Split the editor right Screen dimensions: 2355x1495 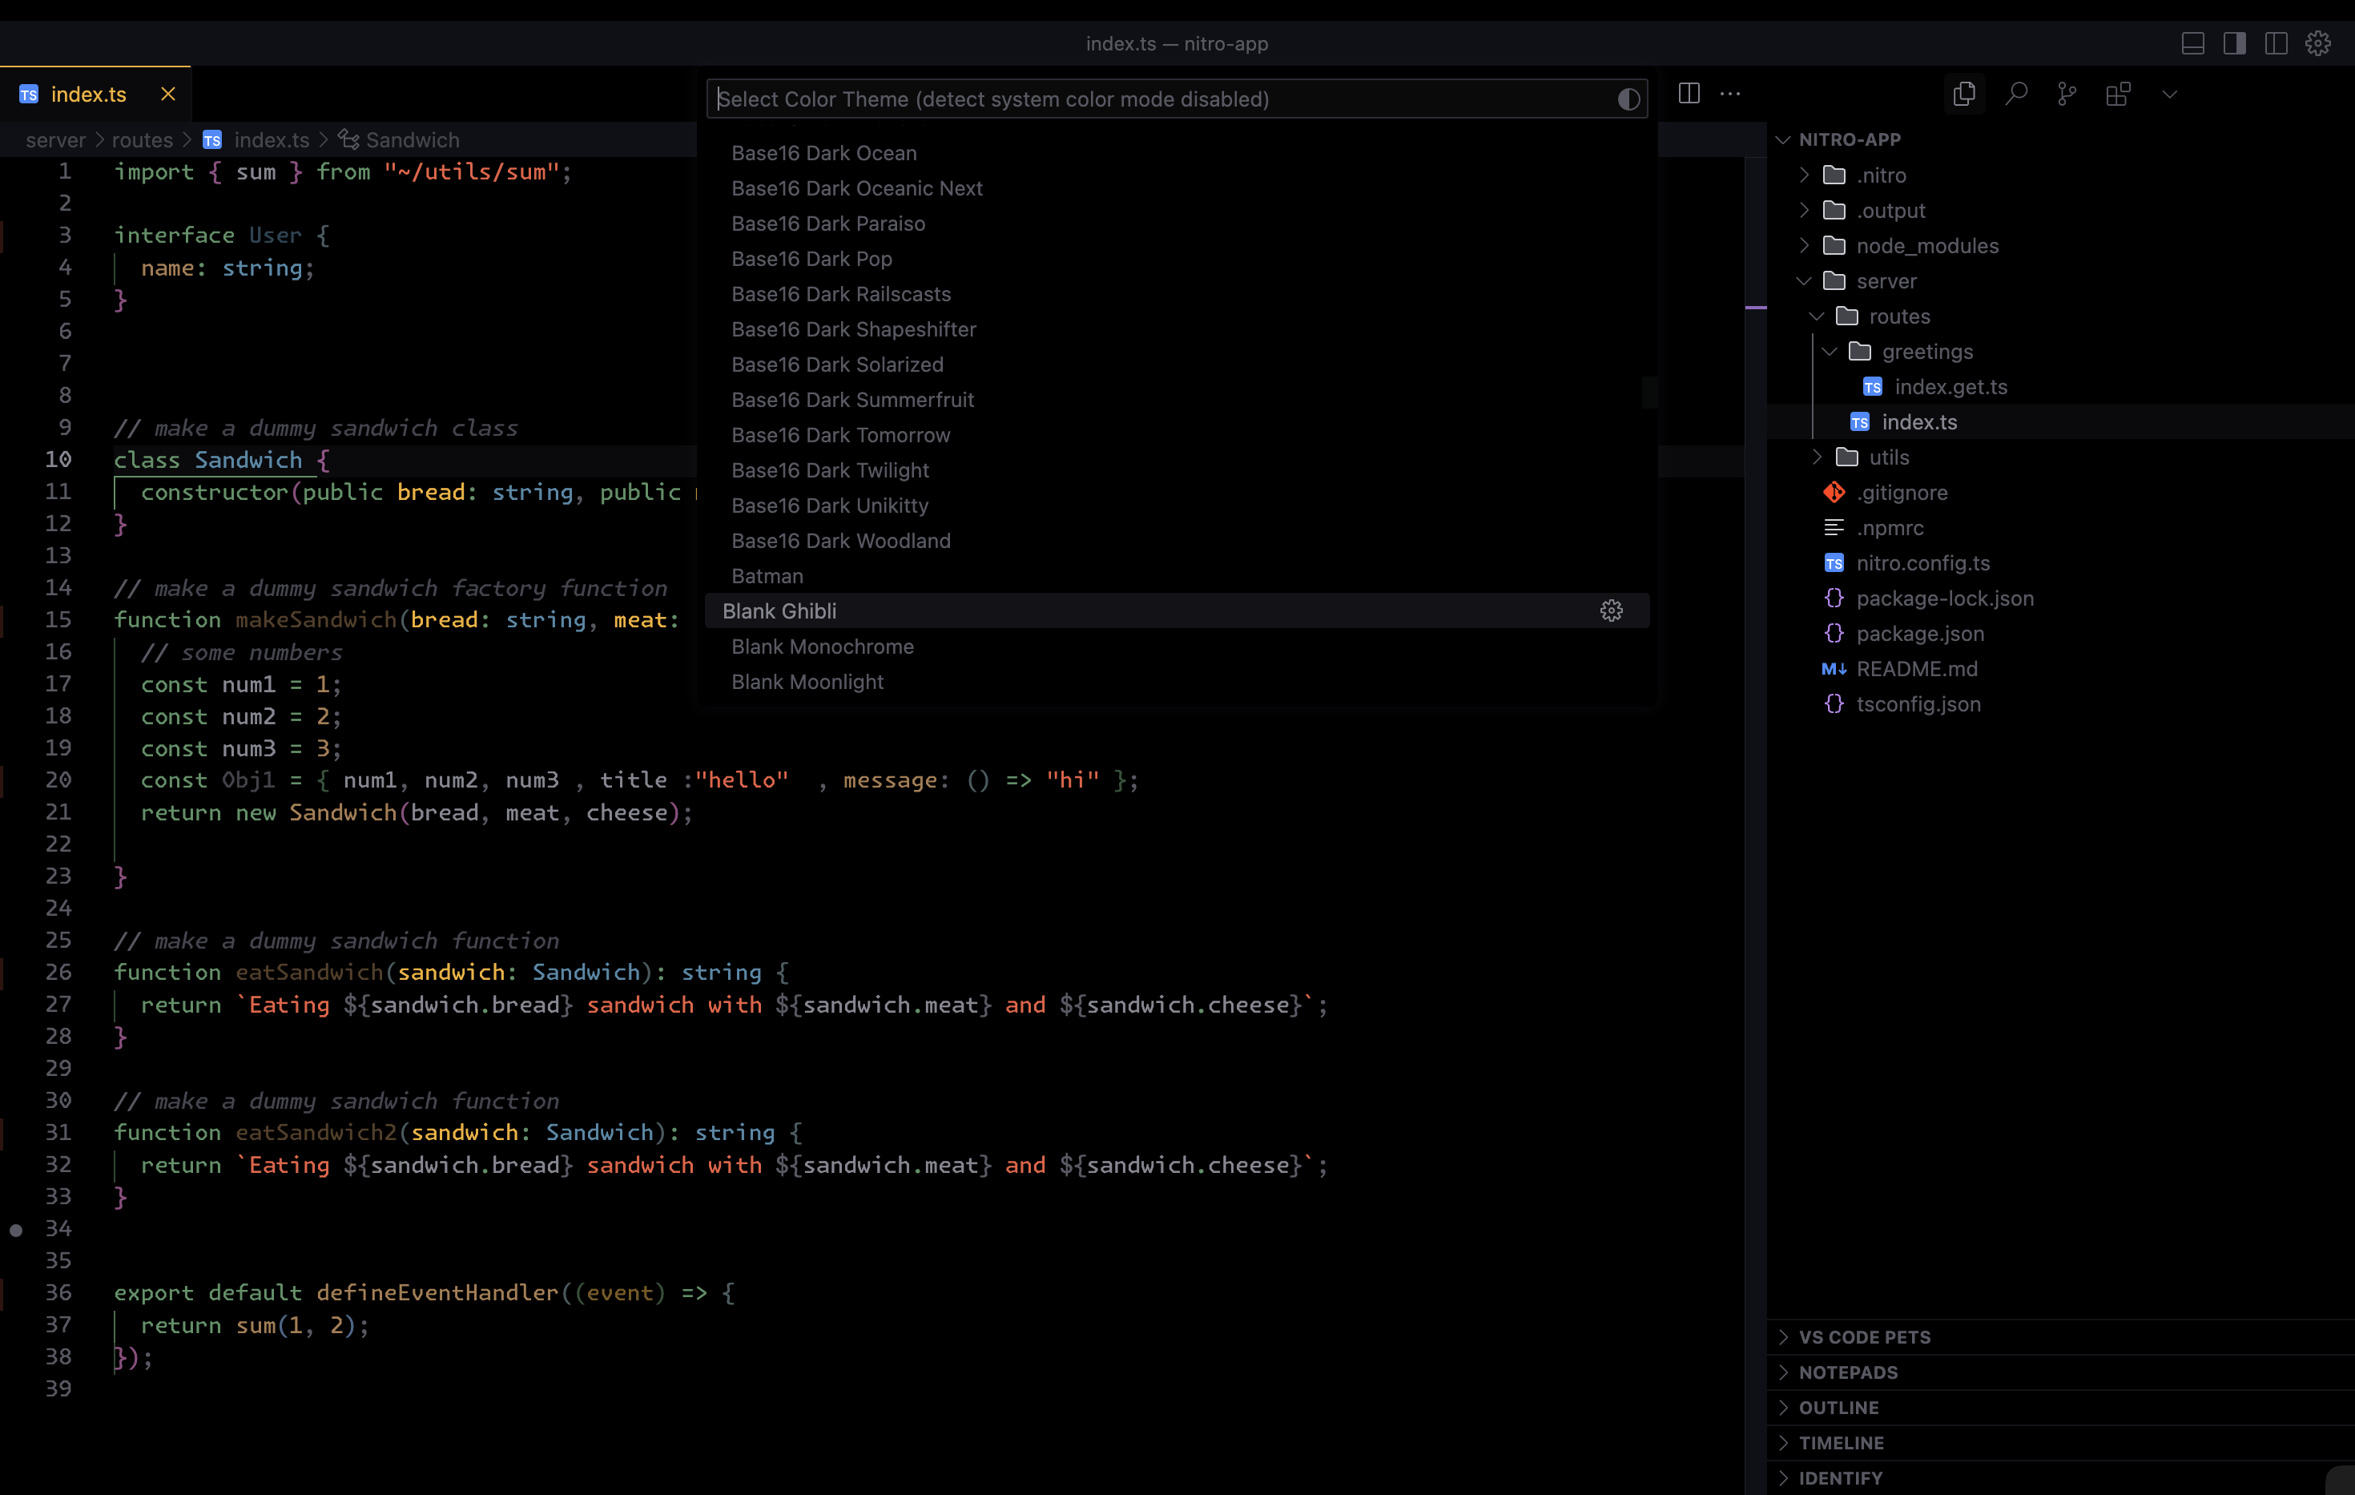tap(1689, 93)
